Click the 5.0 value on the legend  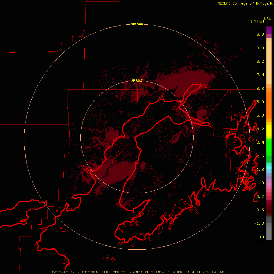coord(260,115)
